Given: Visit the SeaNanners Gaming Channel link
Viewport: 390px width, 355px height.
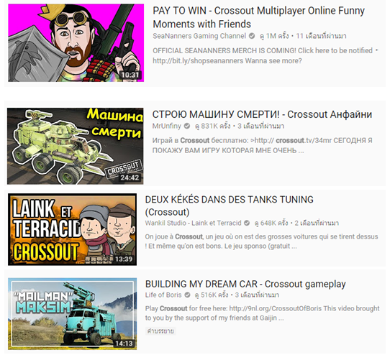Looking at the screenshot, I should pyautogui.click(x=199, y=36).
